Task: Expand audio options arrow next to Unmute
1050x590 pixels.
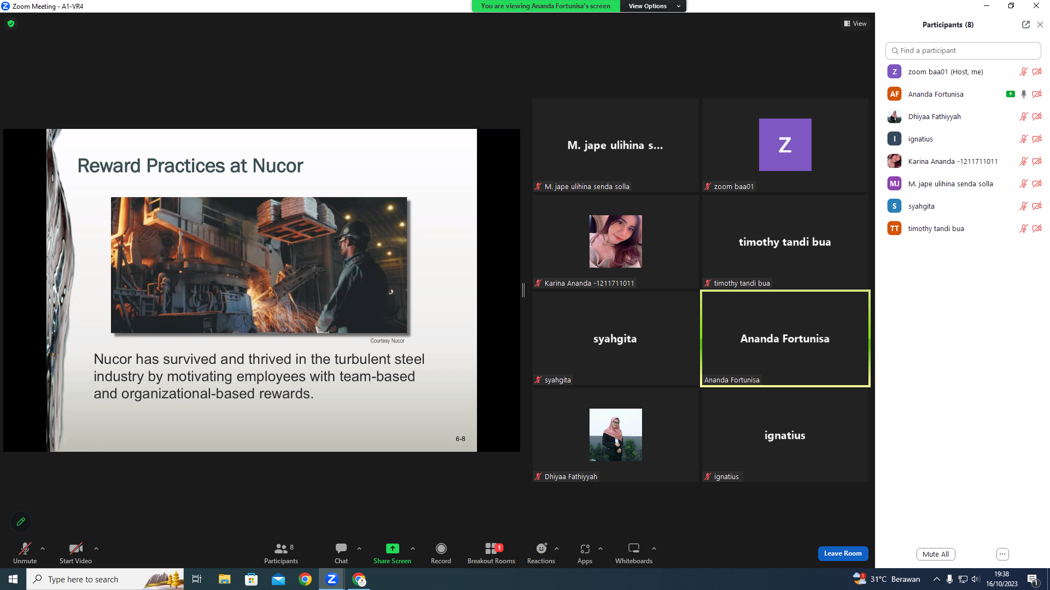Action: click(43, 548)
